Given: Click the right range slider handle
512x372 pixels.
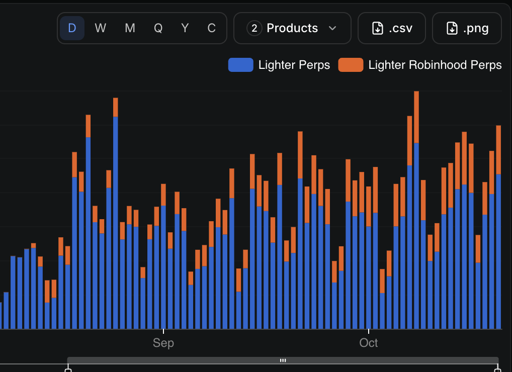Looking at the screenshot, I should [x=497, y=369].
